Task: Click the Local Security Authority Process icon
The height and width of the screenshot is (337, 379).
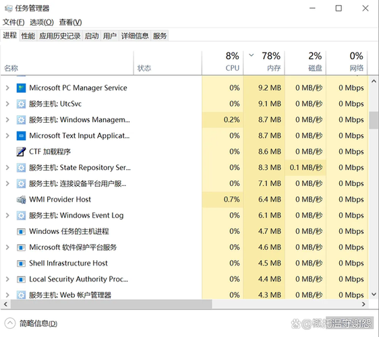Action: [21, 280]
